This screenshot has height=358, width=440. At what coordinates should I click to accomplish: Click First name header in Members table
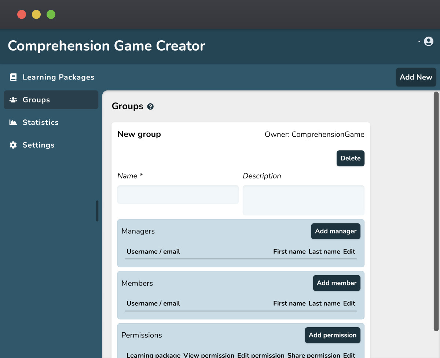(x=289, y=303)
